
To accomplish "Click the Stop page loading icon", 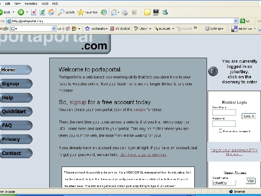I will [x=34, y=12].
